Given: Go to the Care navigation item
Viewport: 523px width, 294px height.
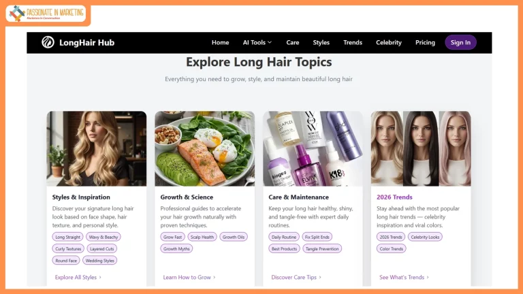Looking at the screenshot, I should tap(292, 42).
